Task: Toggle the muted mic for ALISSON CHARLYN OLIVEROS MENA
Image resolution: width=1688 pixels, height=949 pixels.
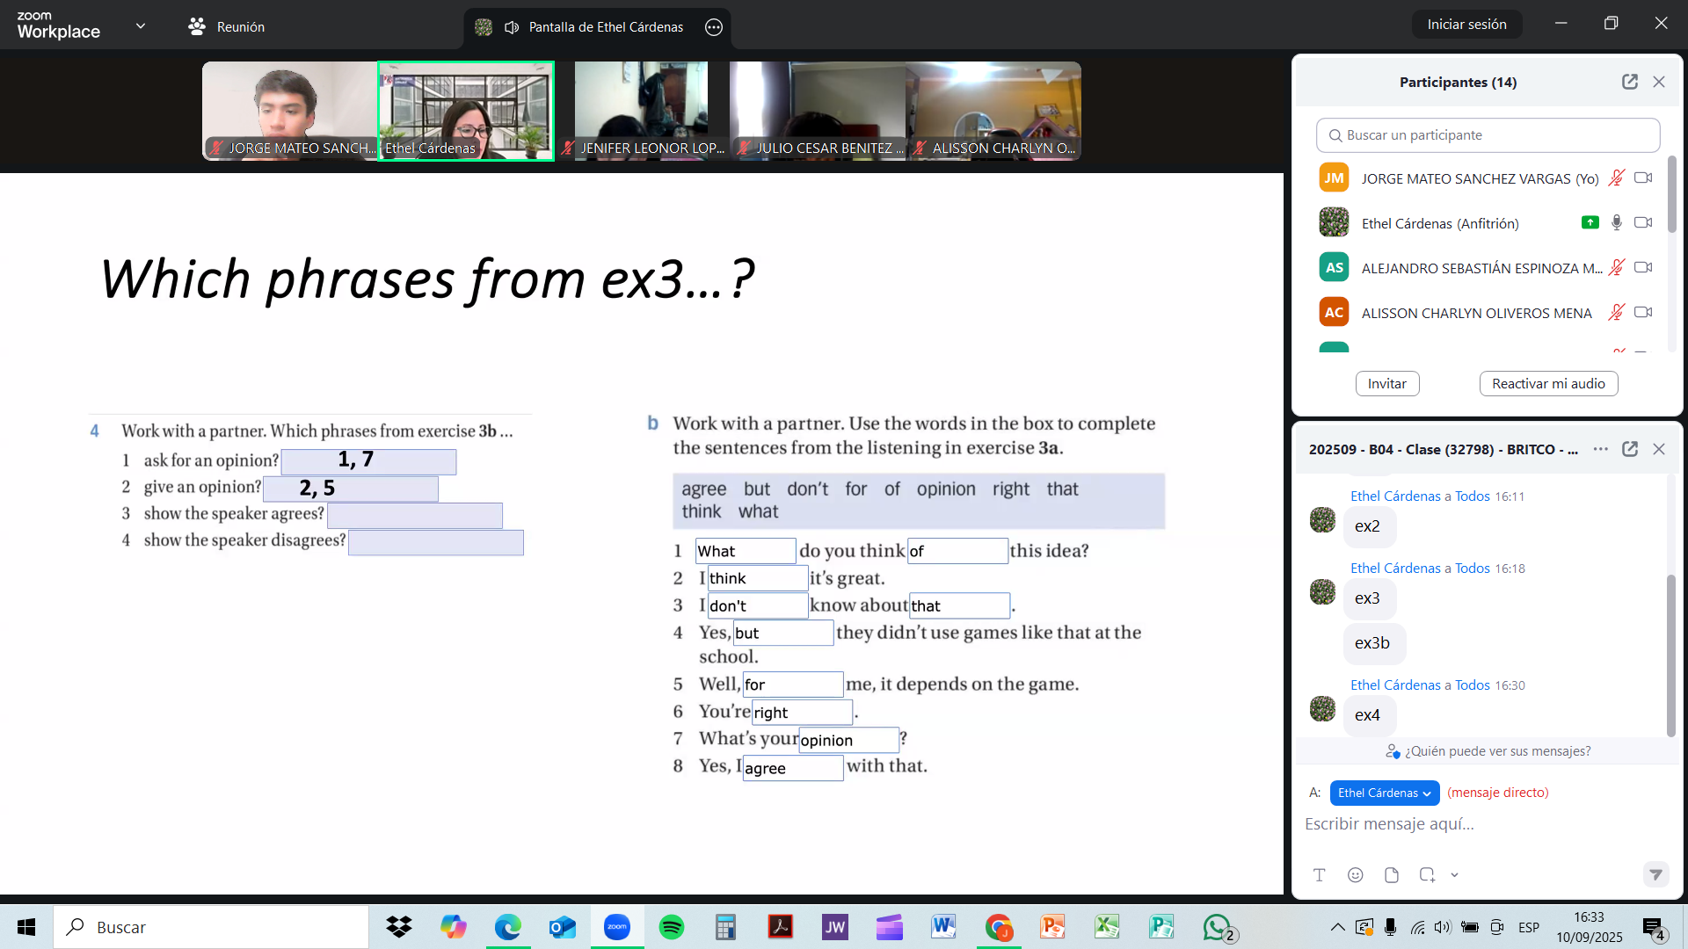Action: (1617, 312)
